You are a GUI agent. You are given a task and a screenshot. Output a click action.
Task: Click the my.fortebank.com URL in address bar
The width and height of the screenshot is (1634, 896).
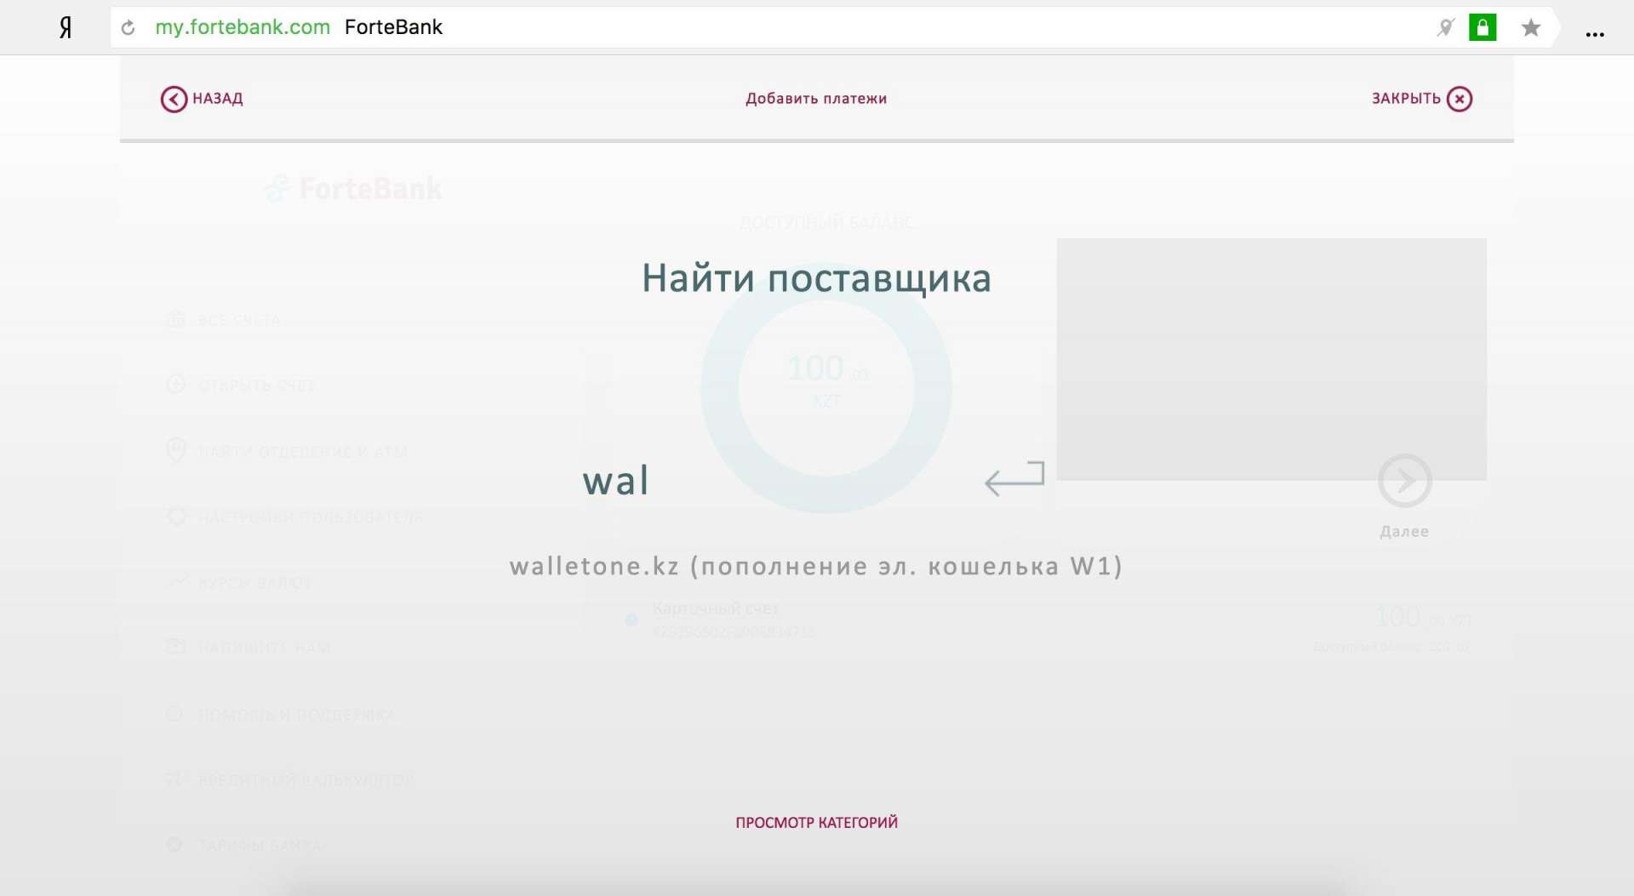[243, 27]
